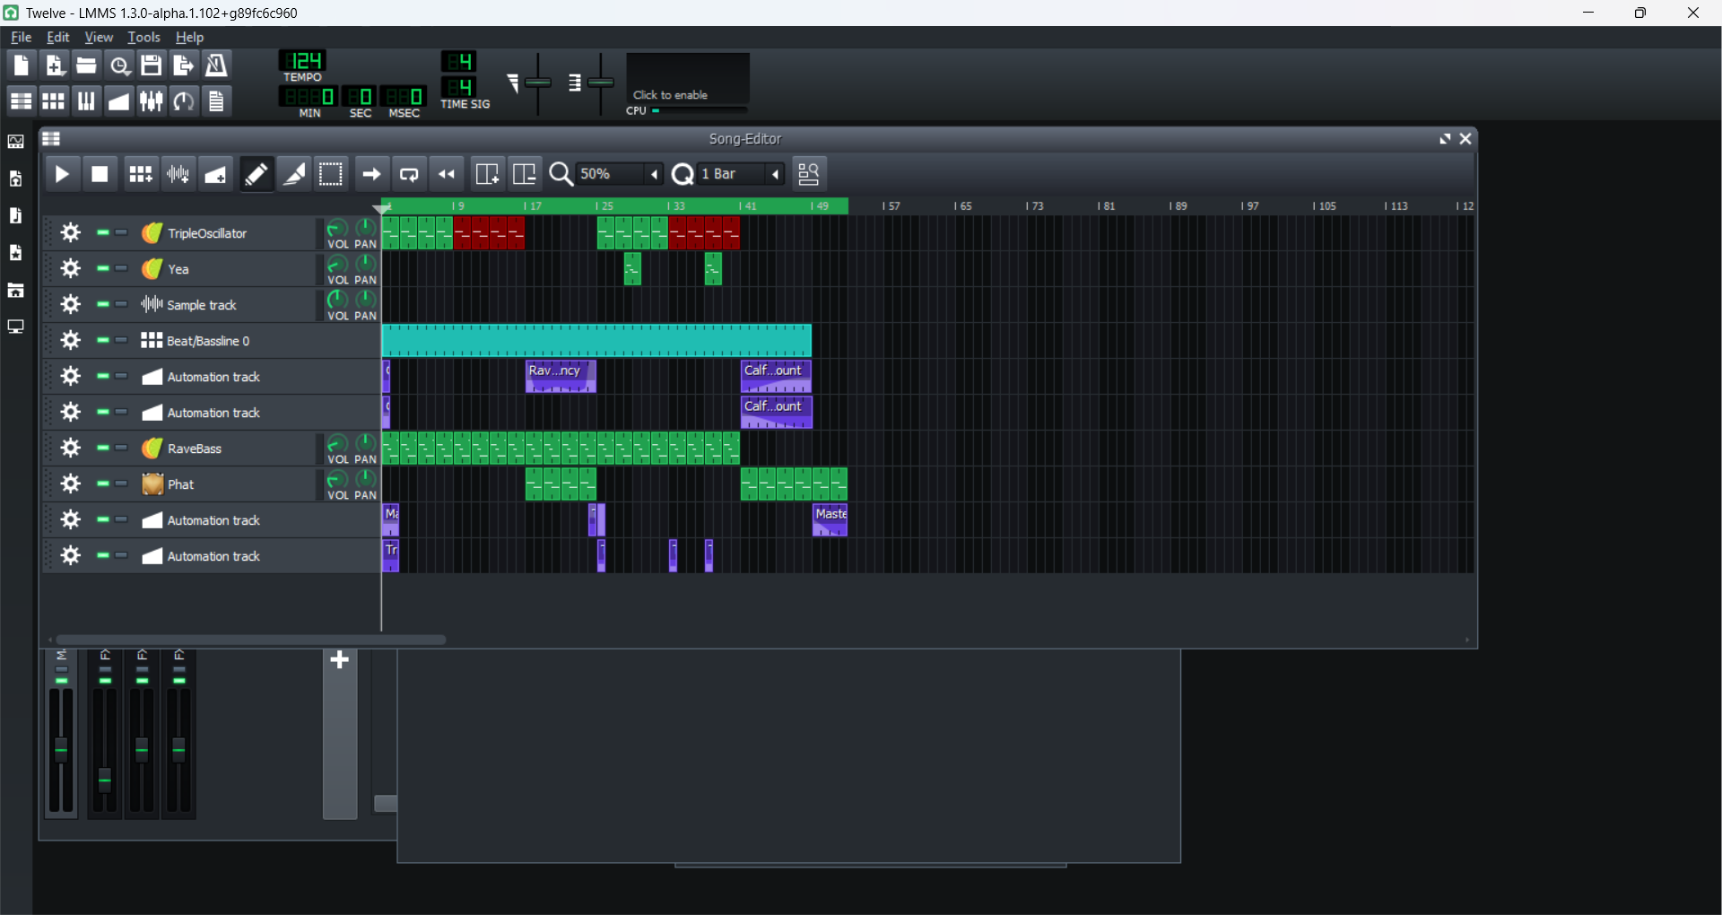This screenshot has height=915, width=1722.
Task: Mute the RaveBass track
Action: click(103, 449)
